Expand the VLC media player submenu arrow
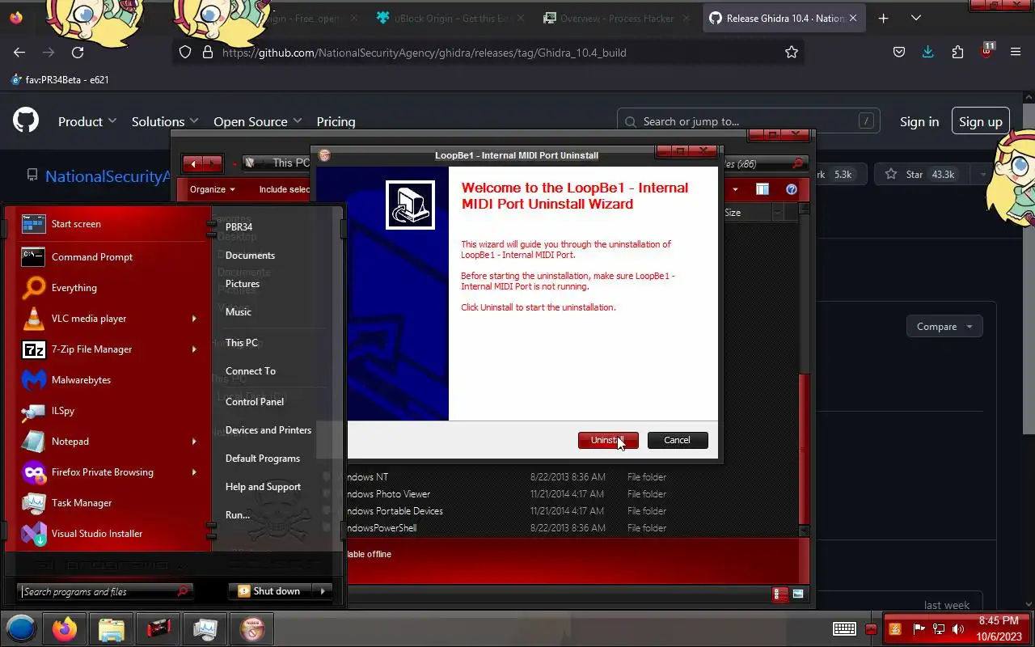Viewport: 1035px width, 647px height. pos(194,319)
